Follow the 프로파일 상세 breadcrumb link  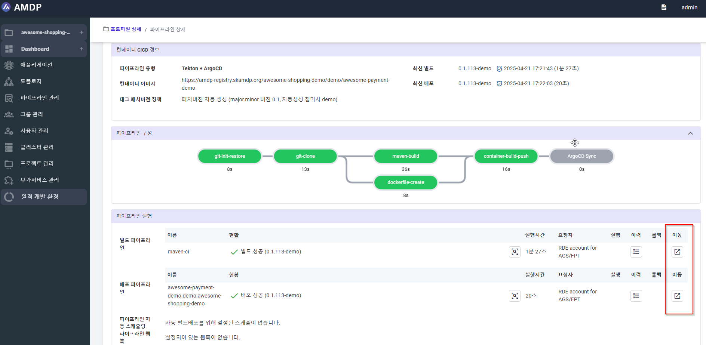[126, 29]
